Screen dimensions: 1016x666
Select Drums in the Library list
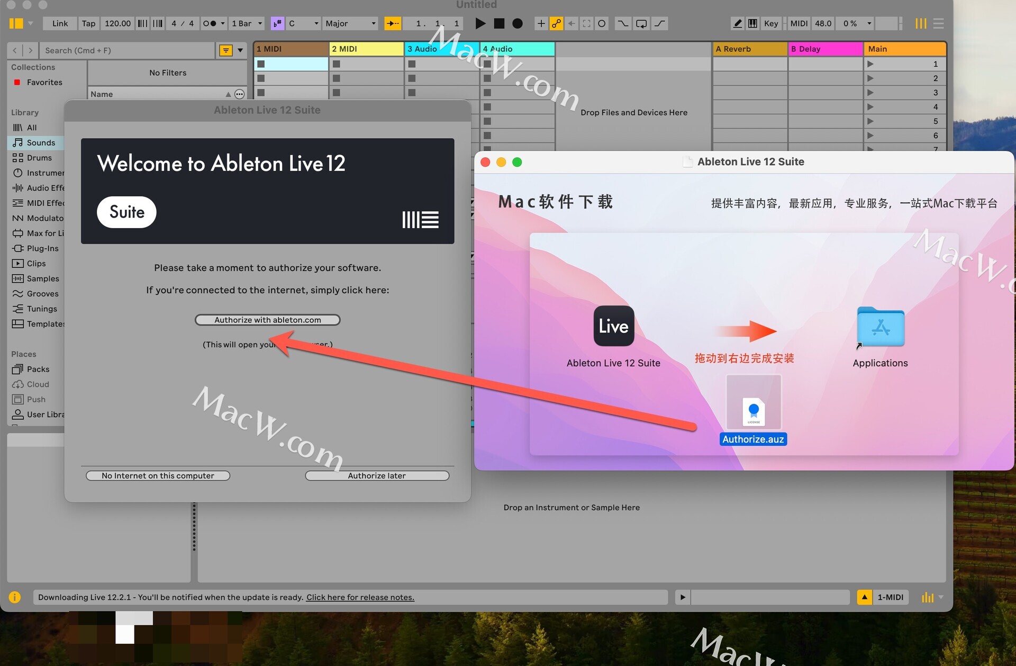pyautogui.click(x=39, y=158)
